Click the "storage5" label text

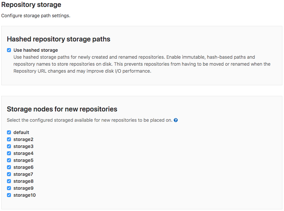23,160
